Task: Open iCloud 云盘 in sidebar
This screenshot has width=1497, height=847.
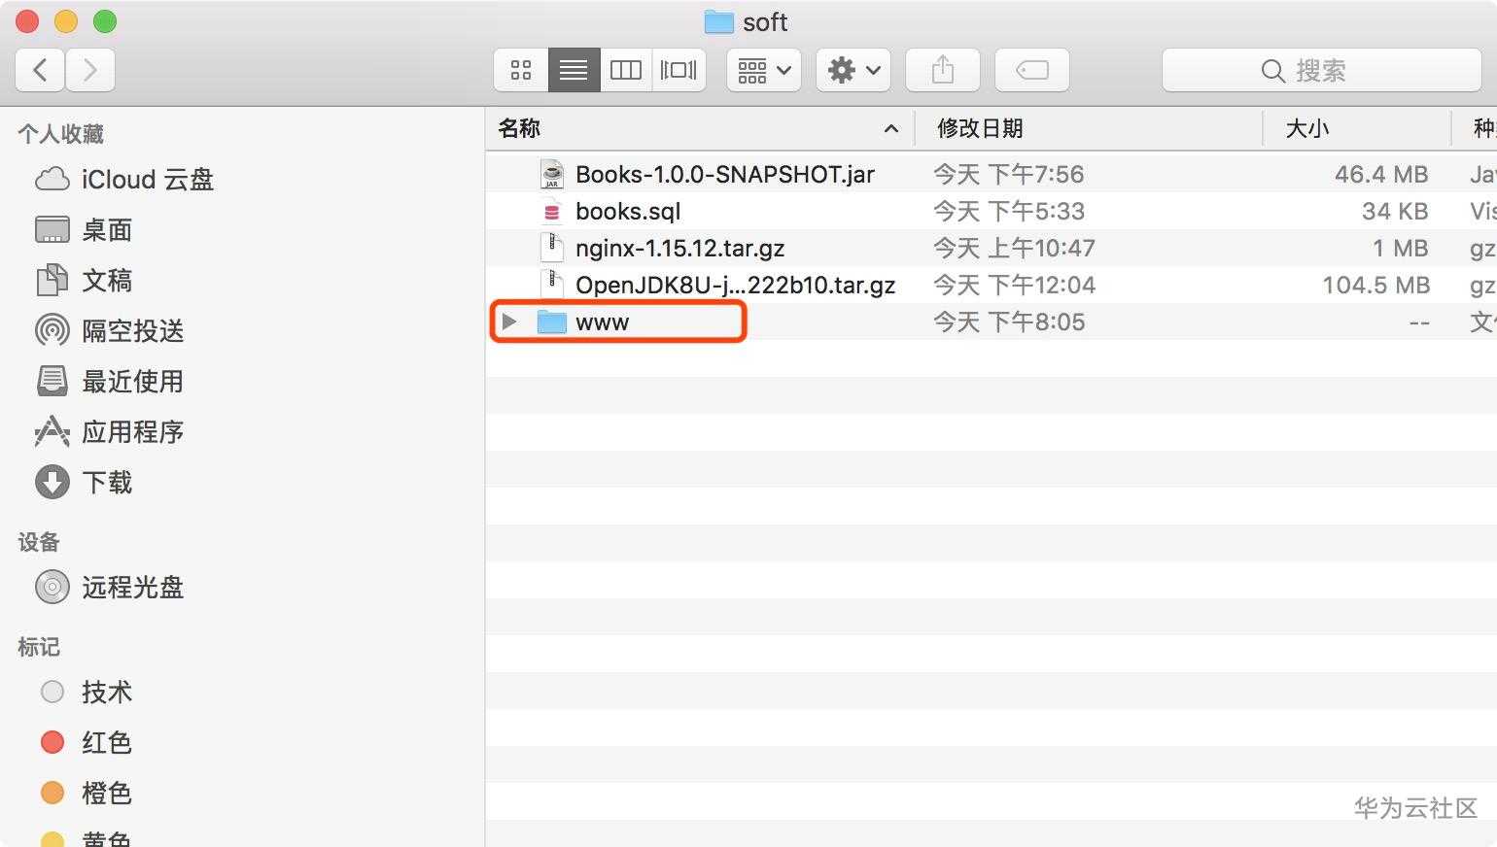Action: (x=124, y=180)
